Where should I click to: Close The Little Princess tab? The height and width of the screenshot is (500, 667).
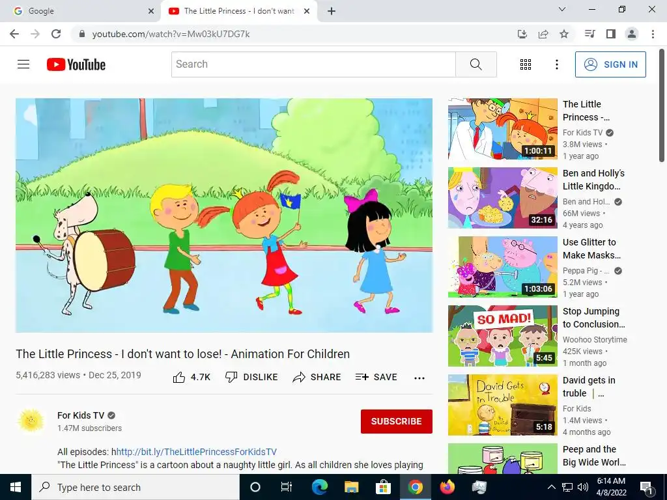307,11
